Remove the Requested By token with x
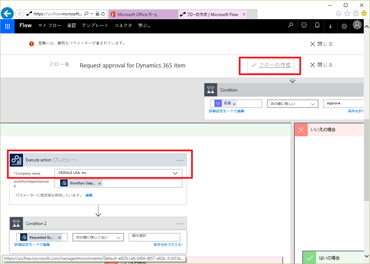 pyautogui.click(x=59, y=238)
